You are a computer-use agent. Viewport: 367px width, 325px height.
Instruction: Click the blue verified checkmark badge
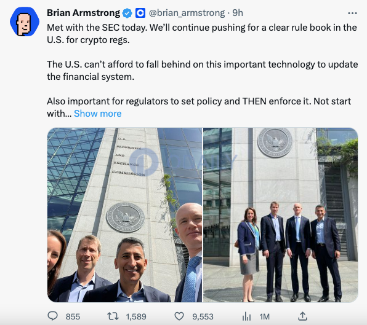[127, 13]
